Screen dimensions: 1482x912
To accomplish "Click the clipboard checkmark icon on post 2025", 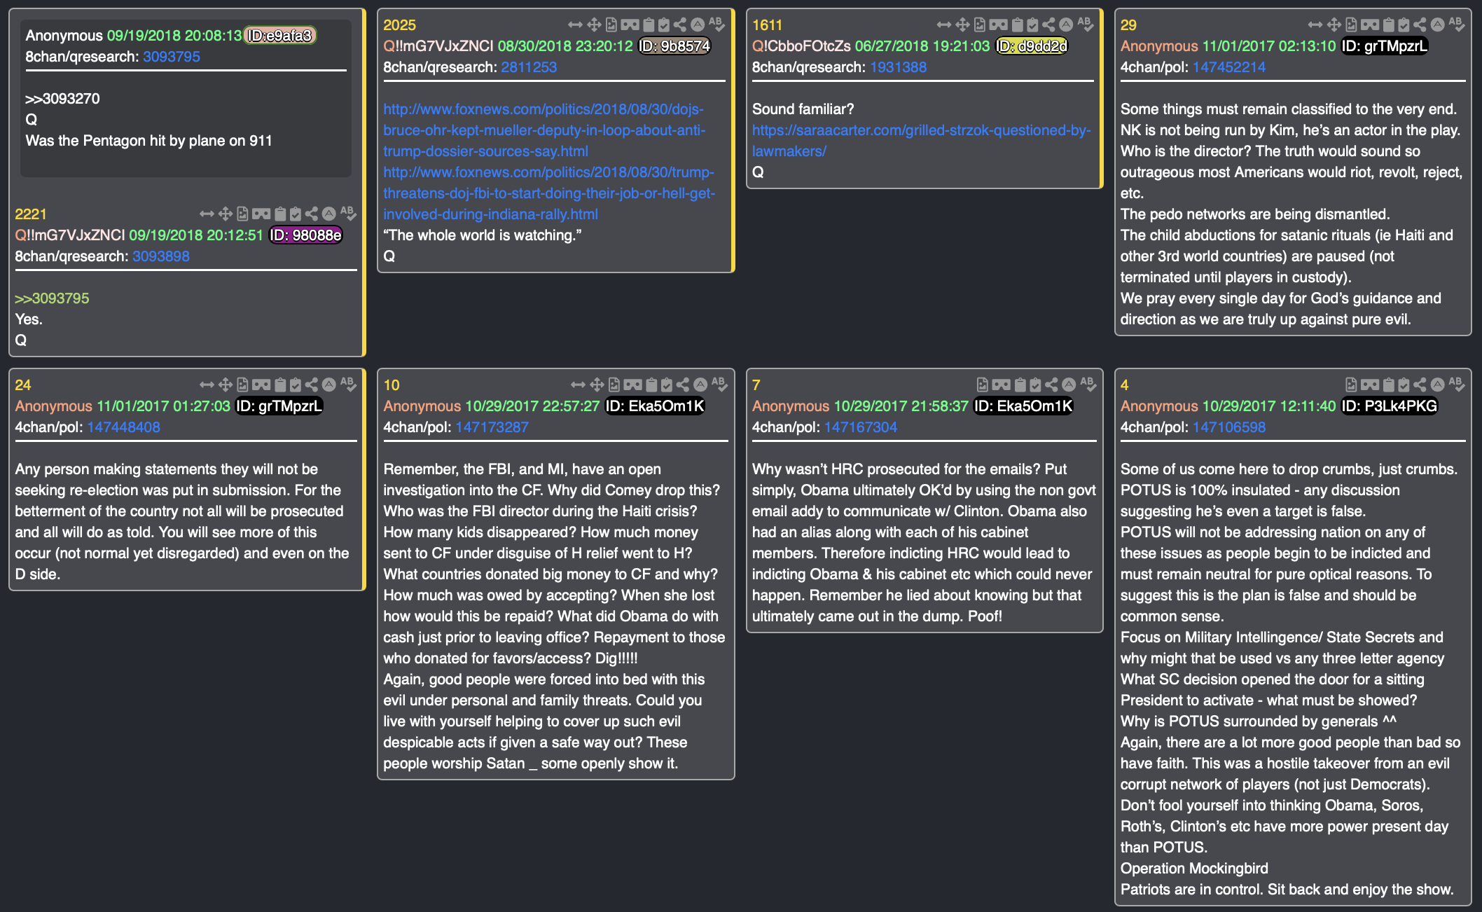I will click(664, 25).
